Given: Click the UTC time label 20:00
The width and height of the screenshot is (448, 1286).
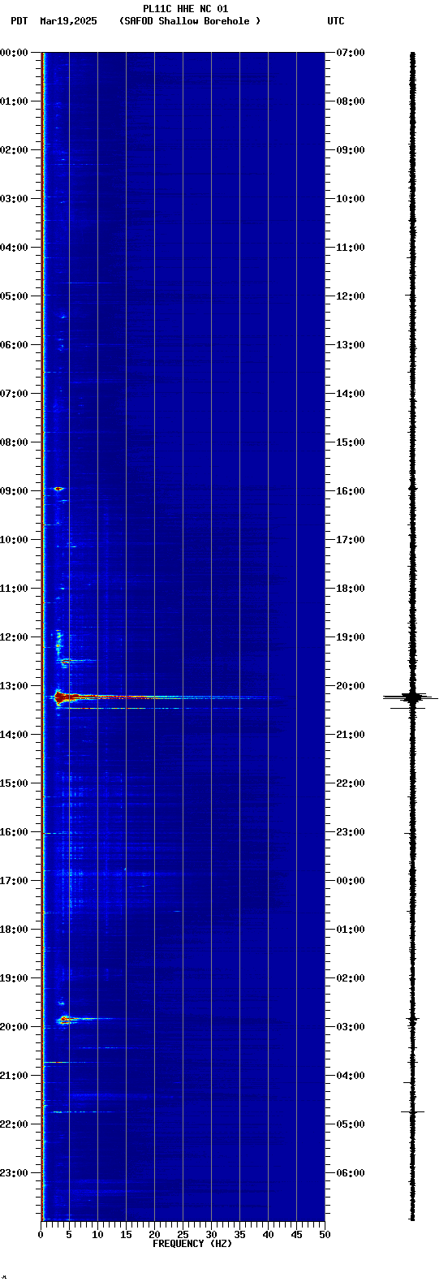Looking at the screenshot, I should [x=350, y=686].
